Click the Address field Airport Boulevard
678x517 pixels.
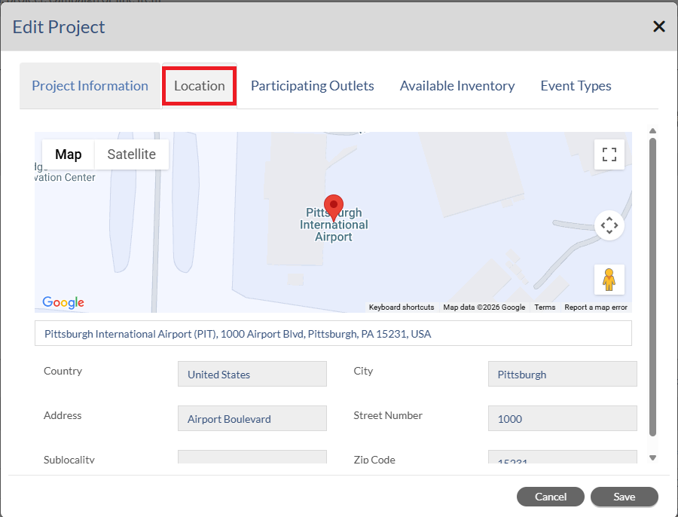pyautogui.click(x=252, y=418)
